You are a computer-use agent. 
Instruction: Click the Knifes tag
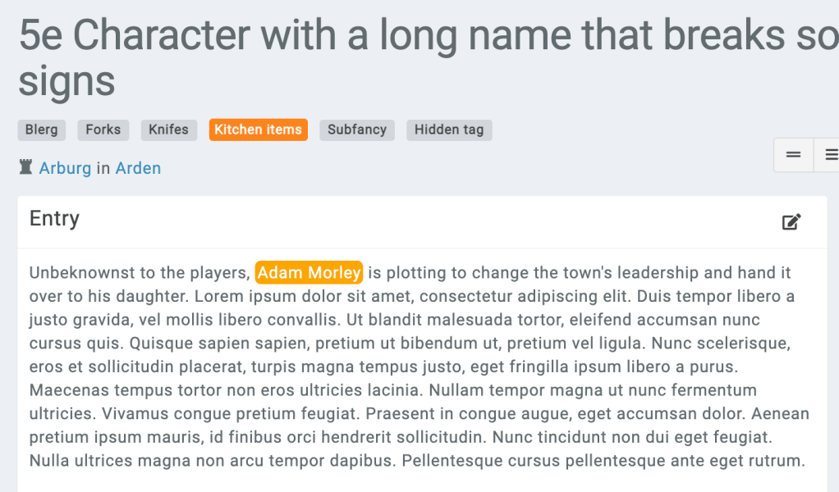(168, 130)
